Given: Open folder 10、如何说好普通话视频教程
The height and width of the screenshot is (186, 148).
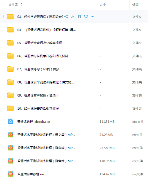Looking at the screenshot, I should (x=38, y=109).
